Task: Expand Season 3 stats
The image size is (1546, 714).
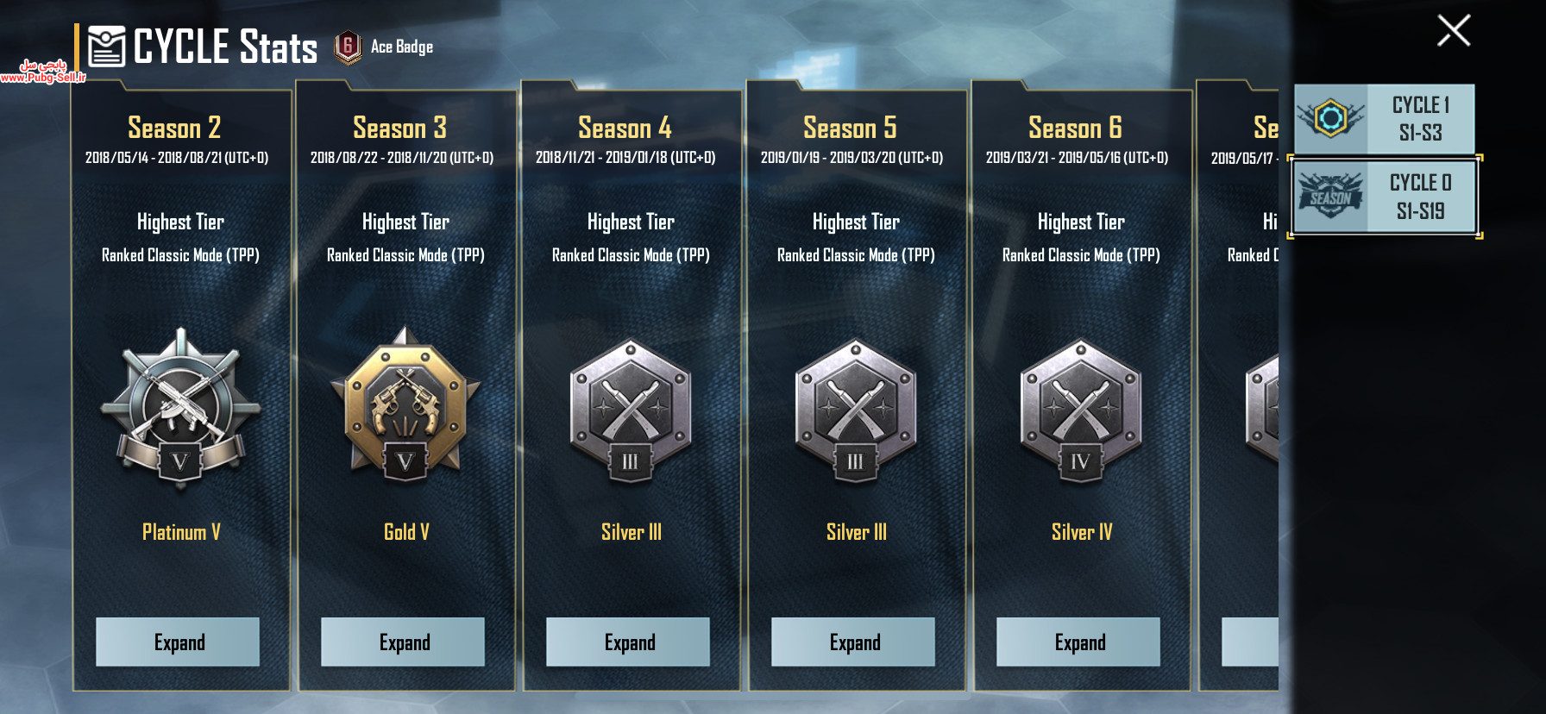Action: (403, 642)
